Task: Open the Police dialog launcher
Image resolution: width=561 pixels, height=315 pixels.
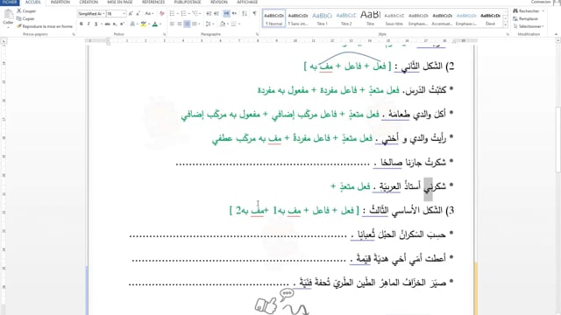Action: click(165, 34)
